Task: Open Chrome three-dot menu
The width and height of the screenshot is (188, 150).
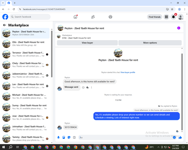Action: 185,9
